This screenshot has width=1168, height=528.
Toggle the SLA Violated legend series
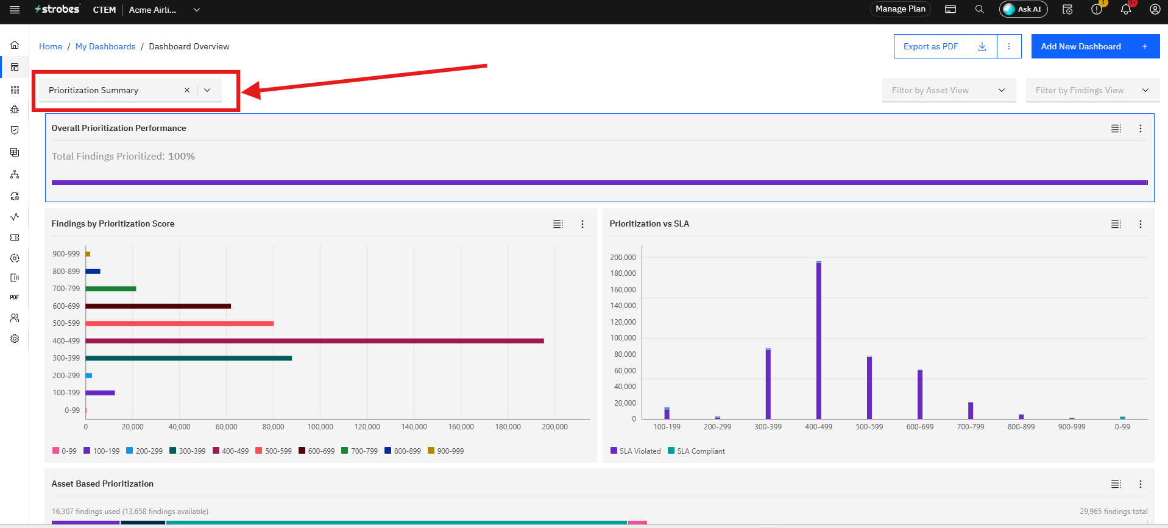click(x=635, y=451)
